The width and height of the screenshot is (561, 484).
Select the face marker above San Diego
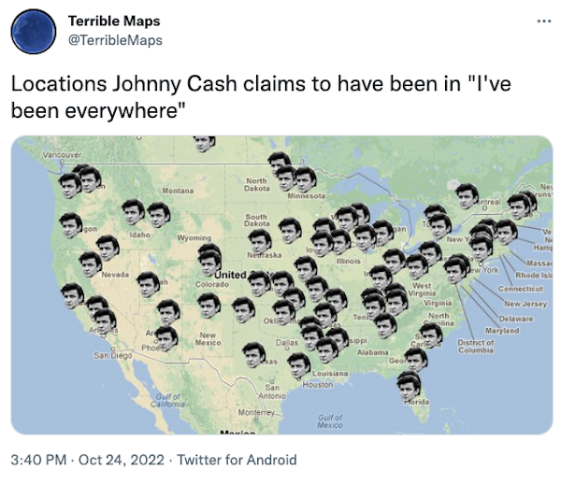point(106,322)
